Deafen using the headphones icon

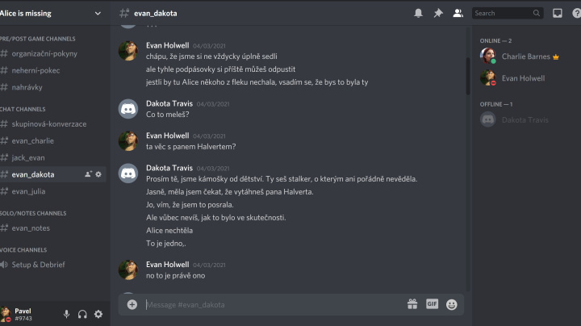pyautogui.click(x=82, y=314)
